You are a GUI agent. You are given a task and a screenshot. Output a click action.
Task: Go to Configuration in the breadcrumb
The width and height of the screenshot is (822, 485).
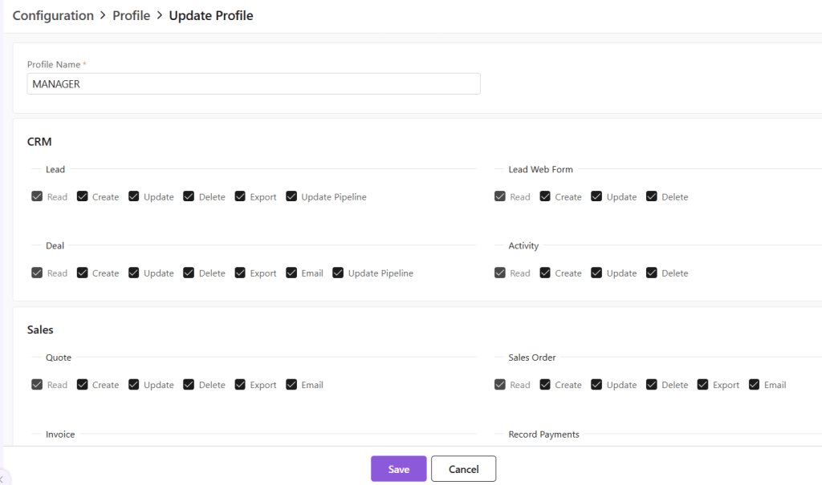(53, 15)
